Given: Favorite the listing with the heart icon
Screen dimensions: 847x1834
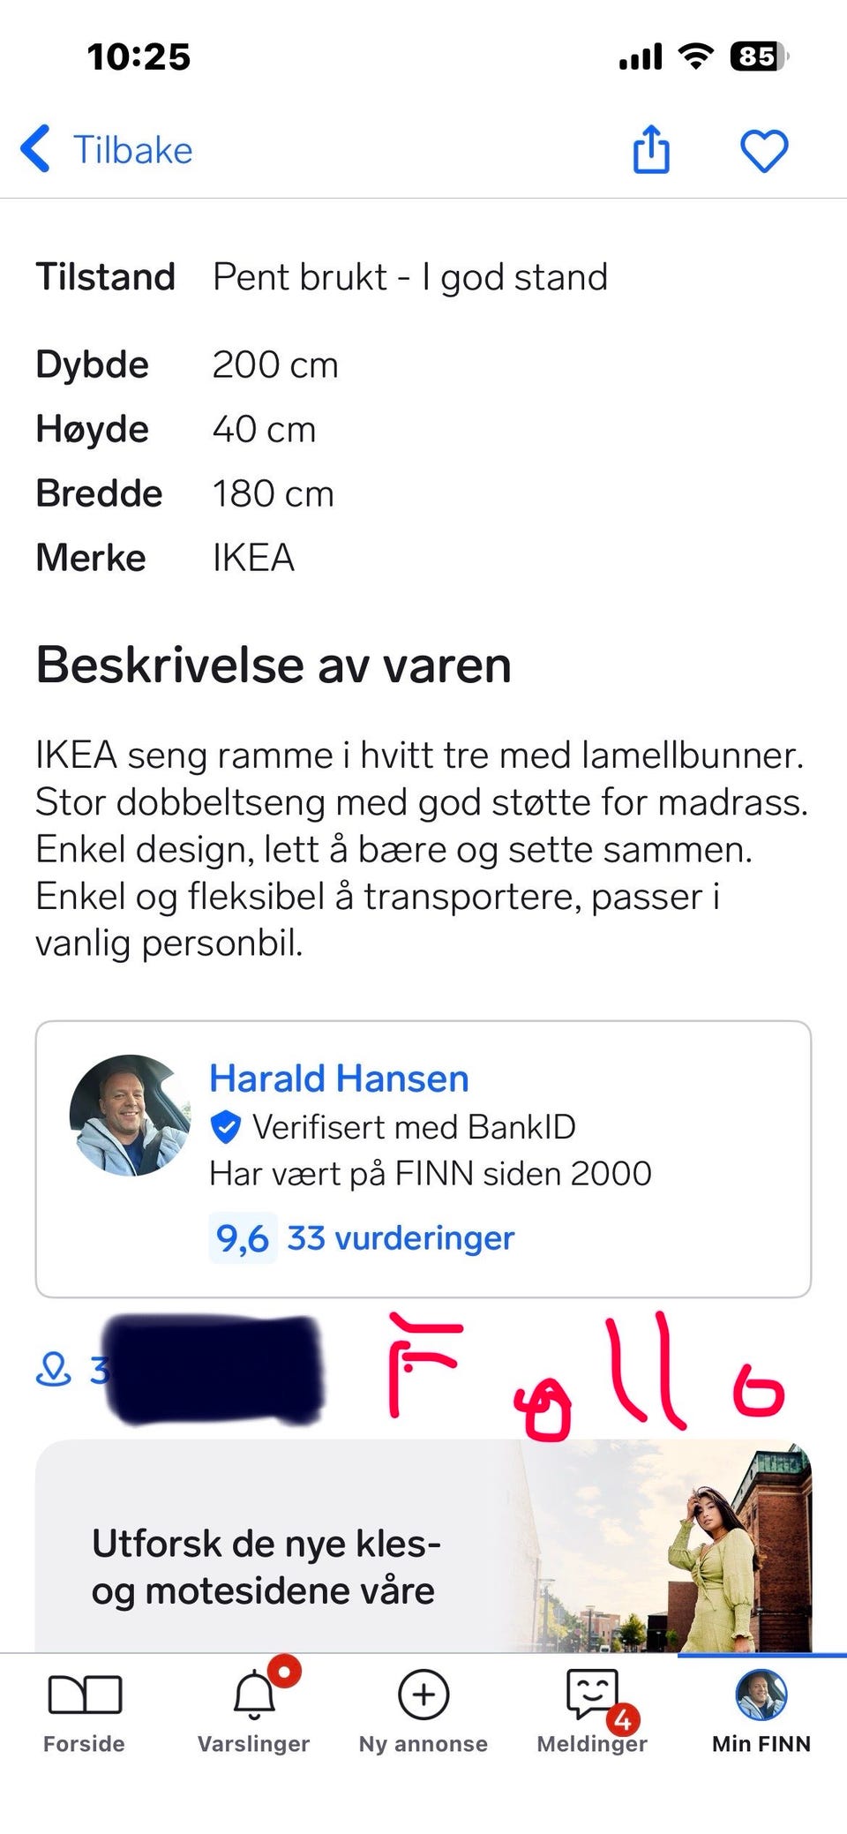Looking at the screenshot, I should (763, 150).
